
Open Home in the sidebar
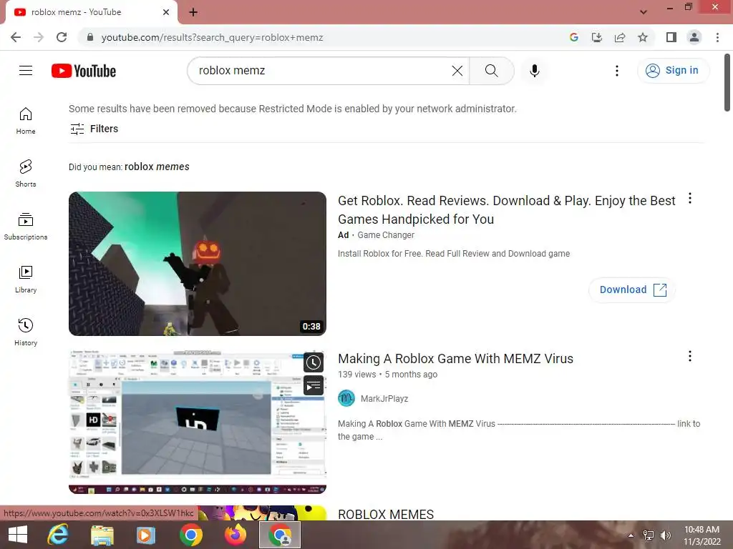(x=26, y=121)
